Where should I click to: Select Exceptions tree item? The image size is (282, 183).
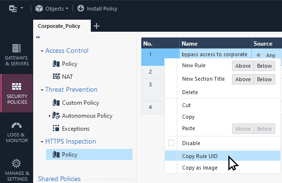pos(76,129)
